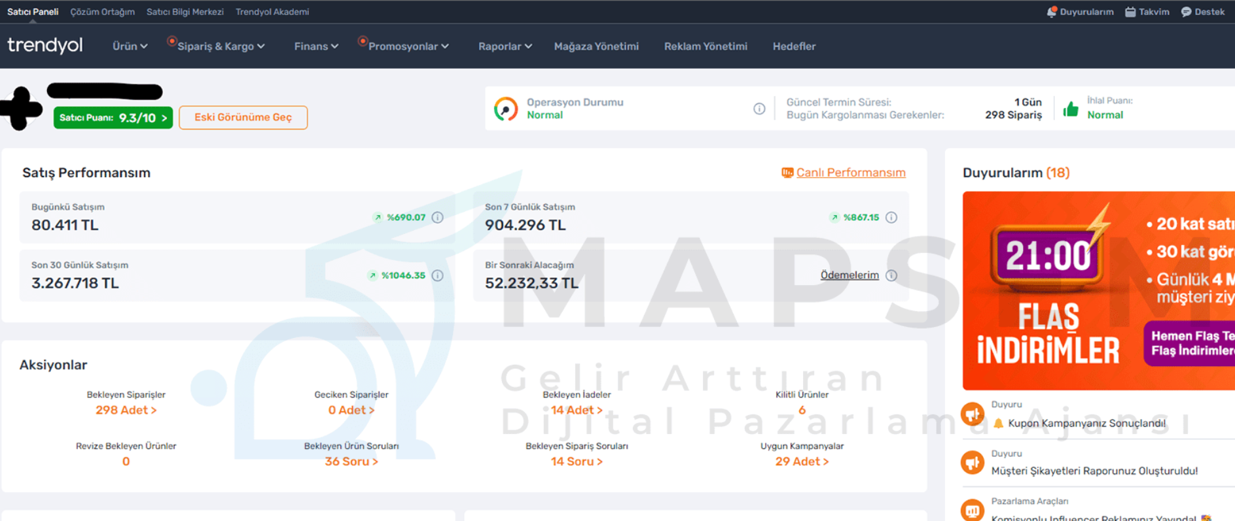Open Bekleyen Siparişler 298 Adet
This screenshot has width=1235, height=521.
126,410
